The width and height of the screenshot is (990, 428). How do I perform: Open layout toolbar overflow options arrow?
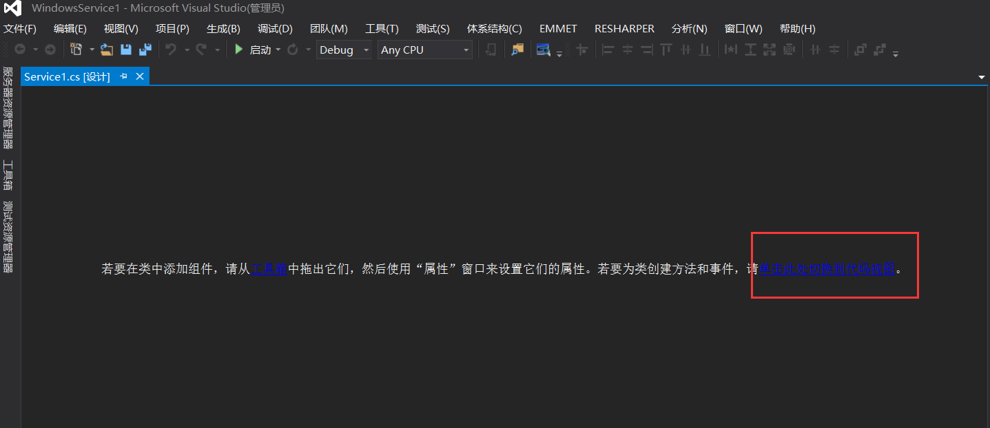tap(895, 54)
